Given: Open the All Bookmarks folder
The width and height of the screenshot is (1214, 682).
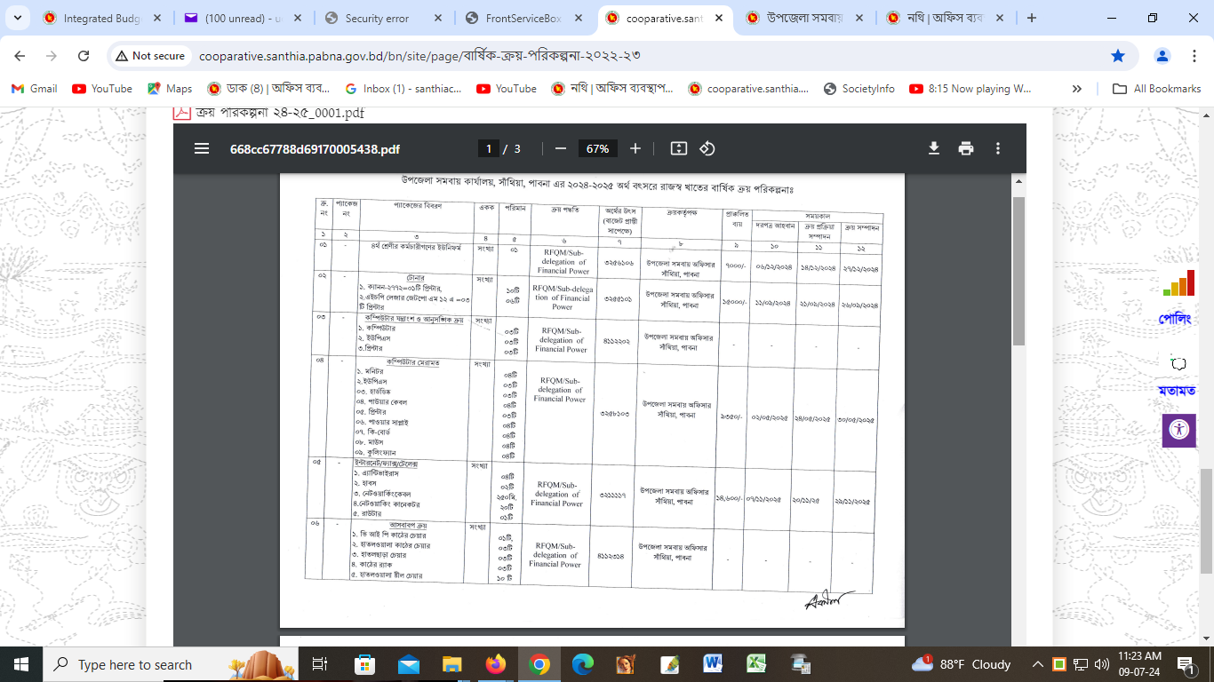Looking at the screenshot, I should pos(1157,89).
